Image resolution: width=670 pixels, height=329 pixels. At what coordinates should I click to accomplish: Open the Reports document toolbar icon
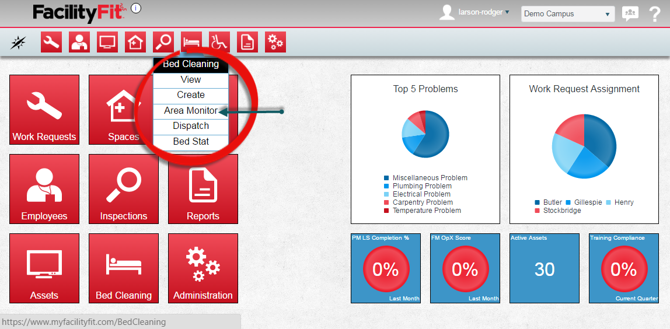247,42
